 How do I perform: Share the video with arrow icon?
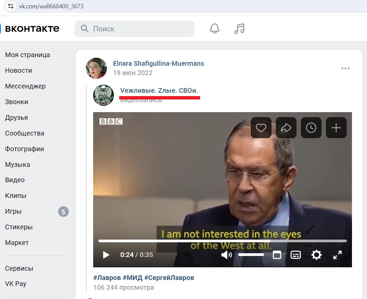click(286, 128)
